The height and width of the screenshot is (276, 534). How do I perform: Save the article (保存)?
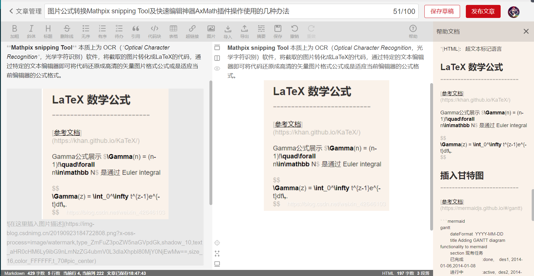[278, 31]
